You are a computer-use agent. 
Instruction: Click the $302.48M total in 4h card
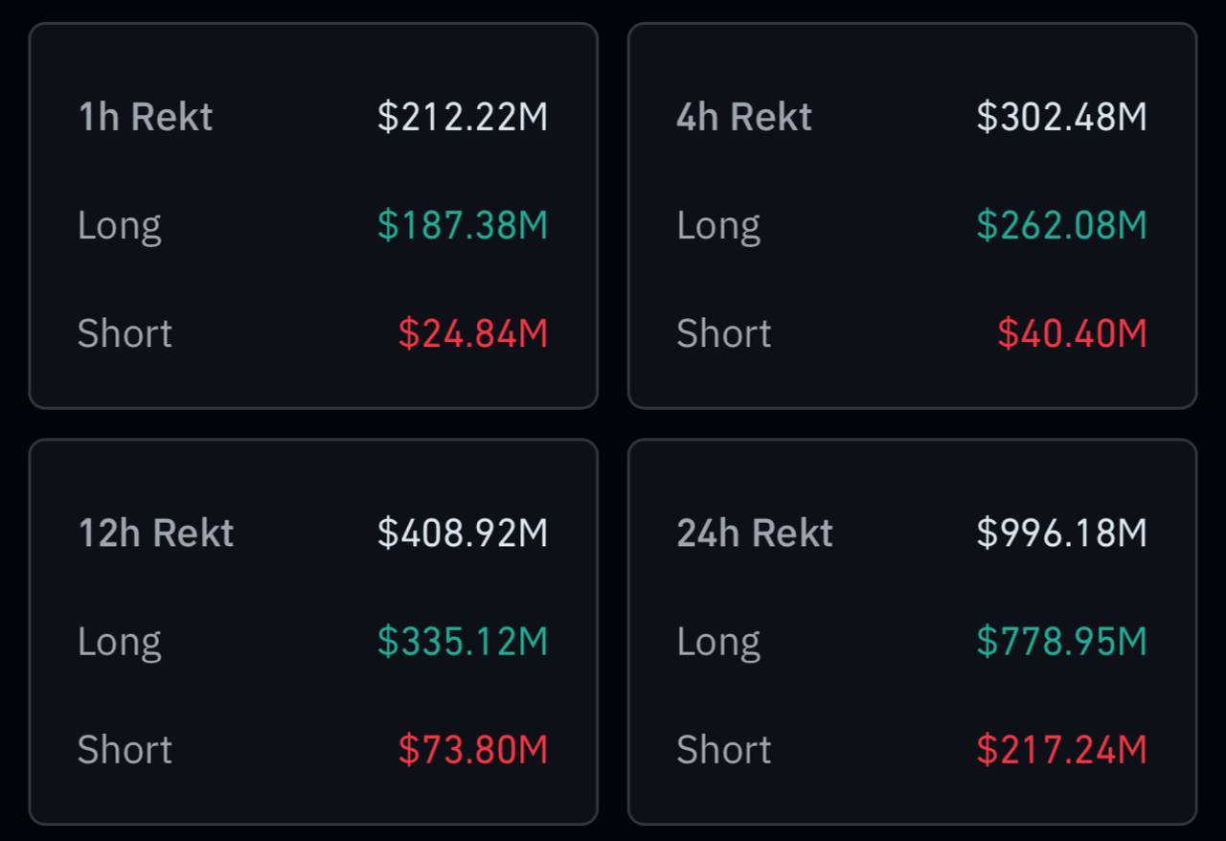point(1061,117)
